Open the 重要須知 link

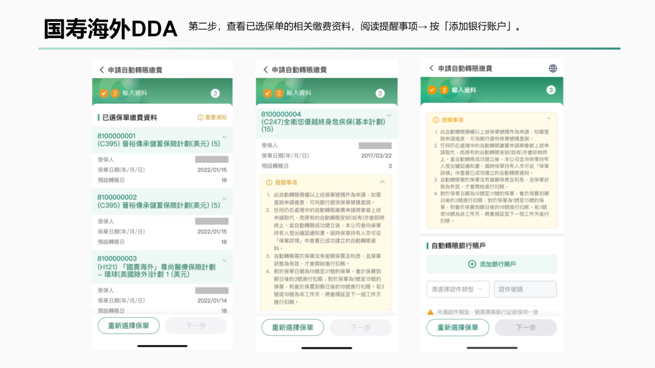(x=212, y=117)
